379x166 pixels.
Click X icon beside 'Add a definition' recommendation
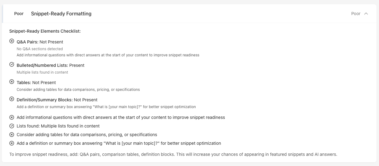pos(12,143)
